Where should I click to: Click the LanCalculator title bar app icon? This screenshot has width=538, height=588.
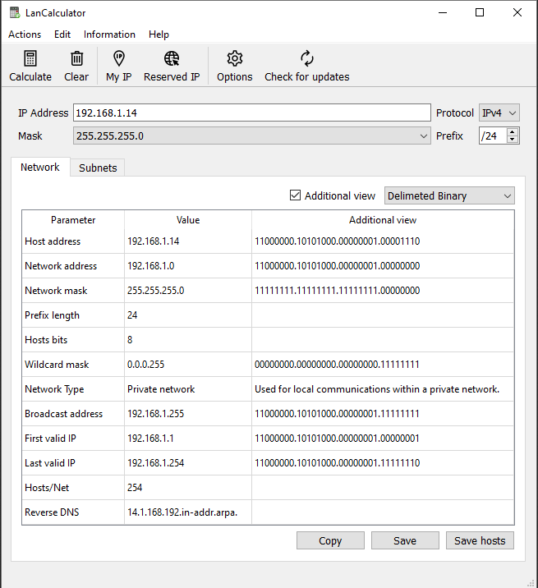(15, 13)
